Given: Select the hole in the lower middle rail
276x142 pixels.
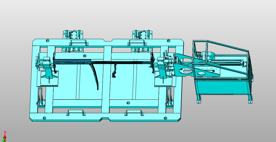Looking at the screenshot, I should pos(128,103).
